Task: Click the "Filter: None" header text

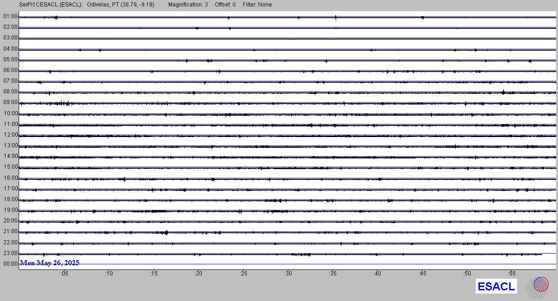Action: (x=257, y=5)
